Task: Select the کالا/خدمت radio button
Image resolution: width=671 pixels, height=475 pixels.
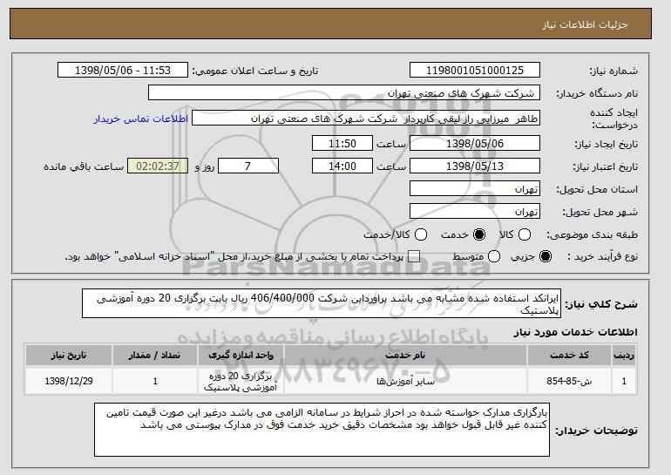Action: coord(421,234)
